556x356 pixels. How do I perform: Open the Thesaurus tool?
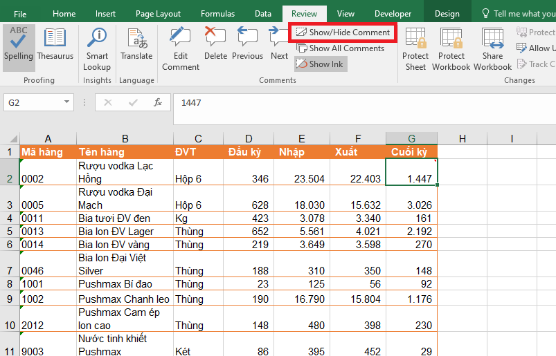click(x=55, y=44)
